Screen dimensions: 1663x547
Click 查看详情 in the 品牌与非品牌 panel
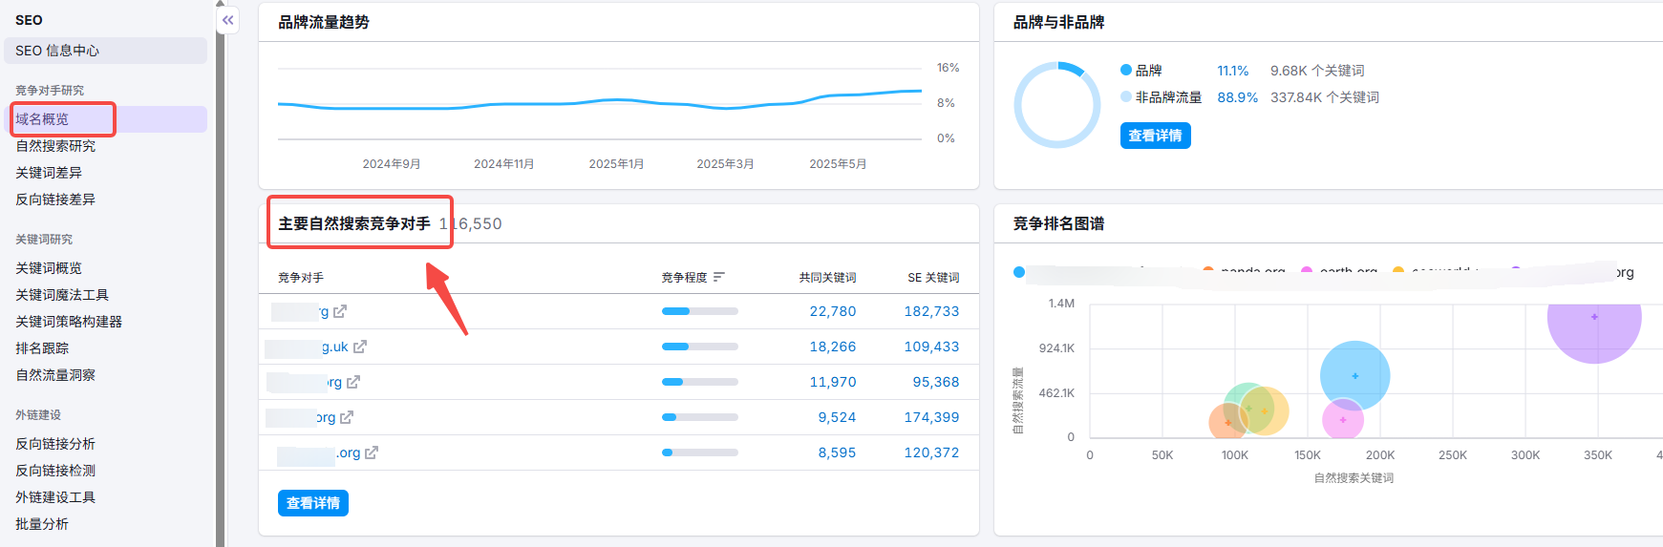click(1155, 136)
